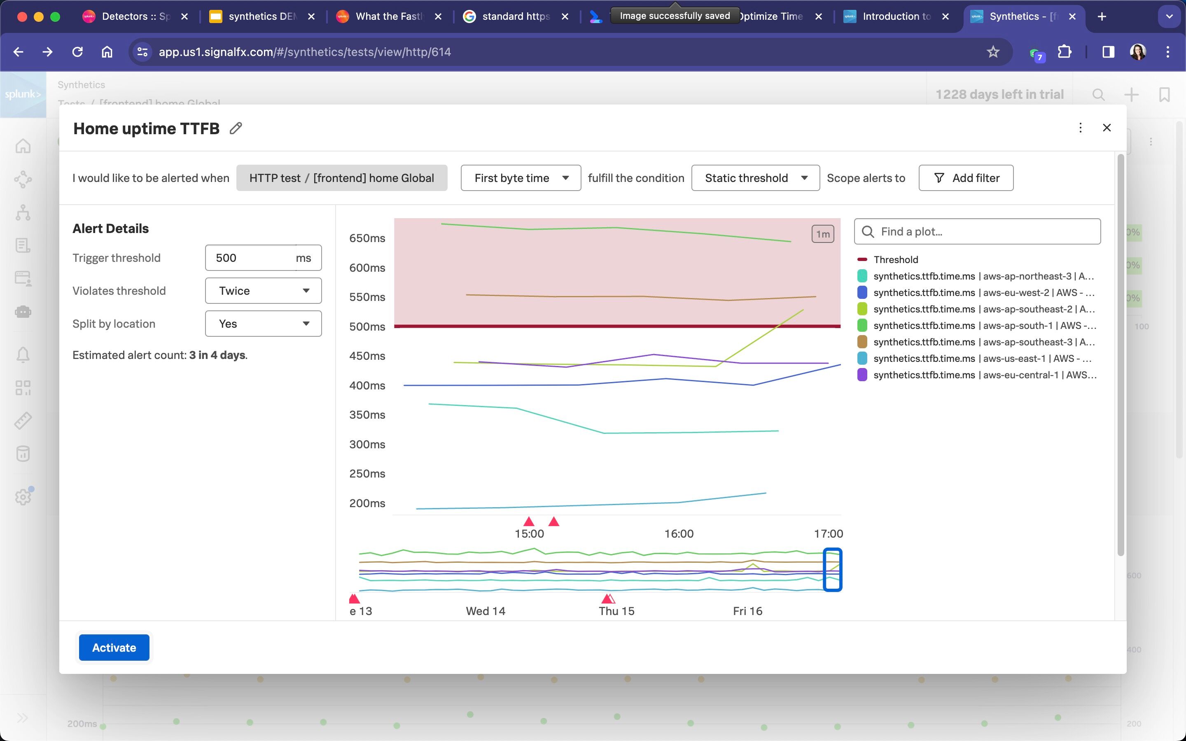Change the Split by location Yes dropdown

coord(263,324)
